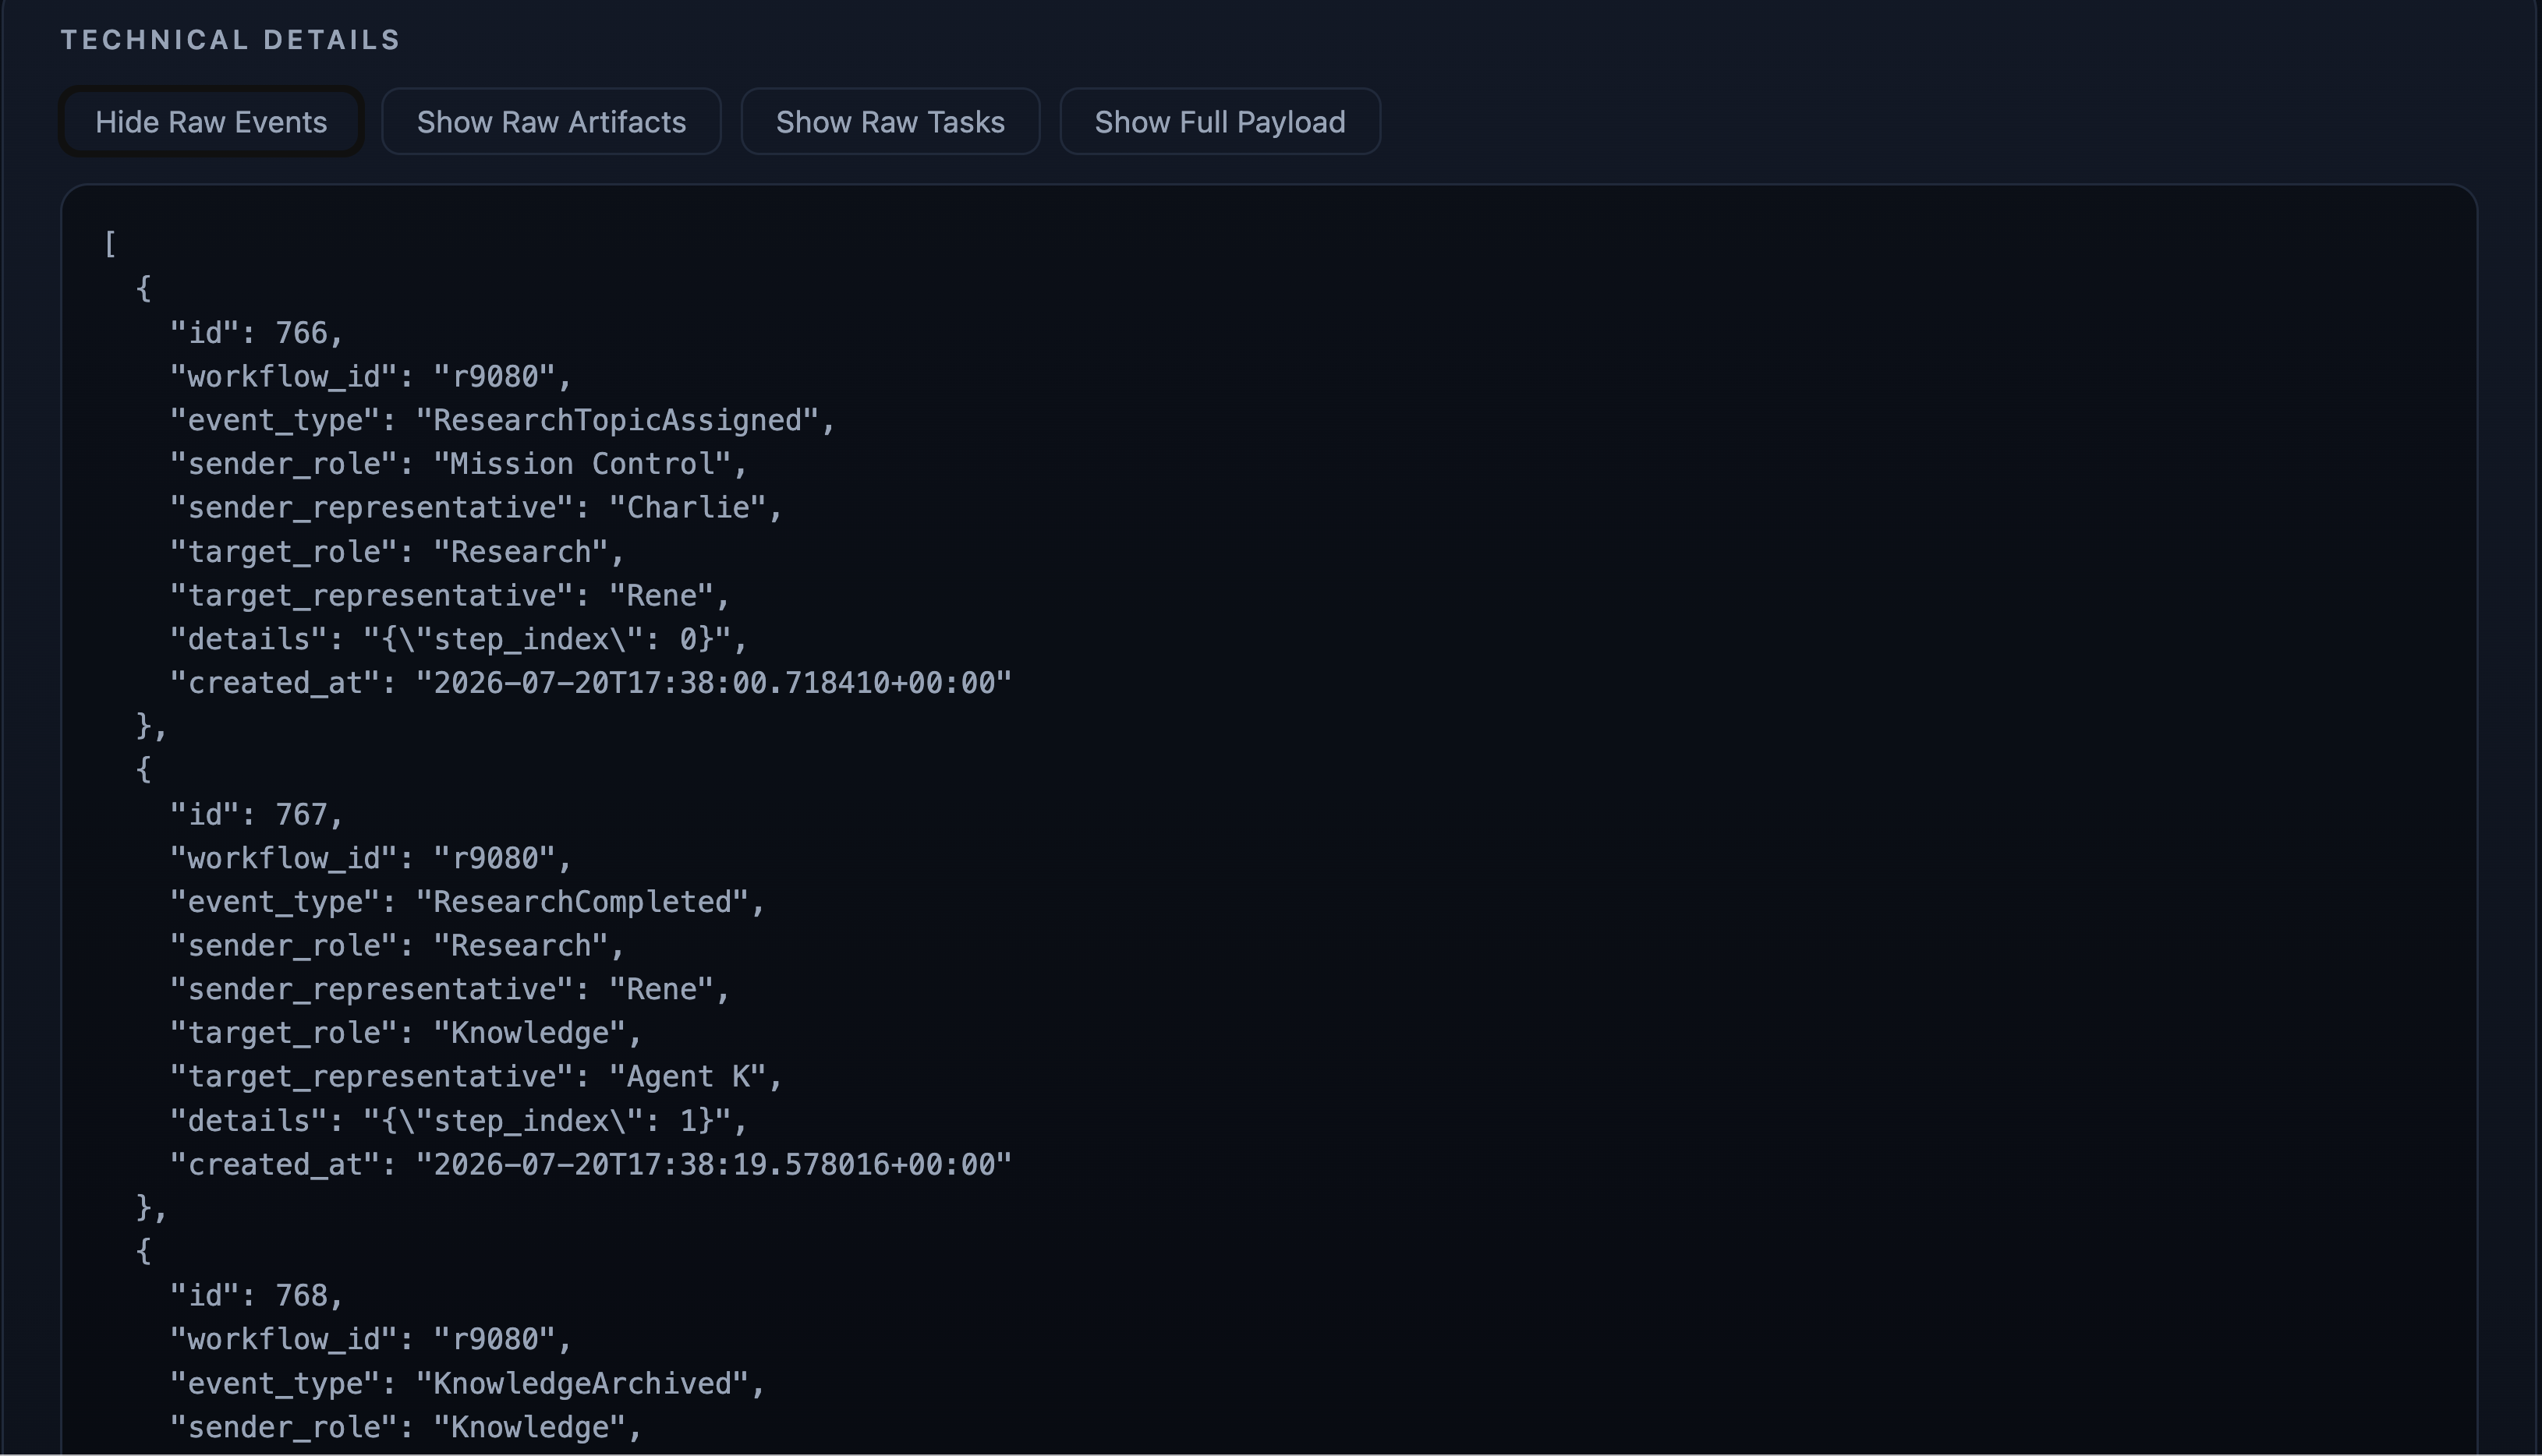
Task: Click the Agent K target representative
Action: tap(687, 1077)
